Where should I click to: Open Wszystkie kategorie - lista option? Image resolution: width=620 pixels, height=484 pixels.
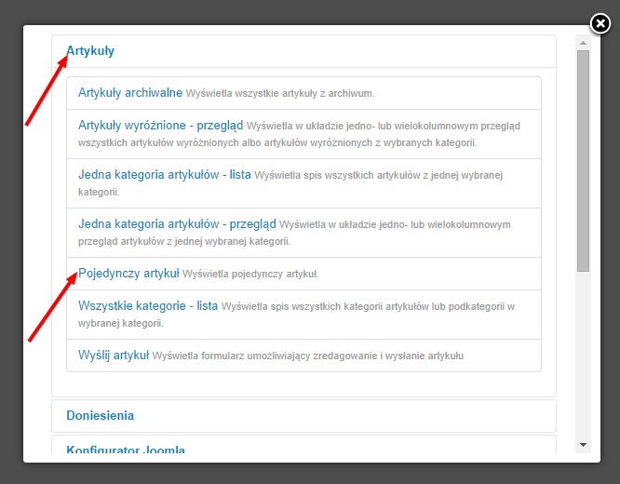tap(148, 306)
